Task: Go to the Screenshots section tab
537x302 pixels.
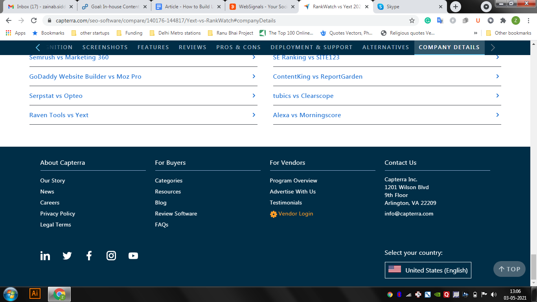Action: click(105, 47)
